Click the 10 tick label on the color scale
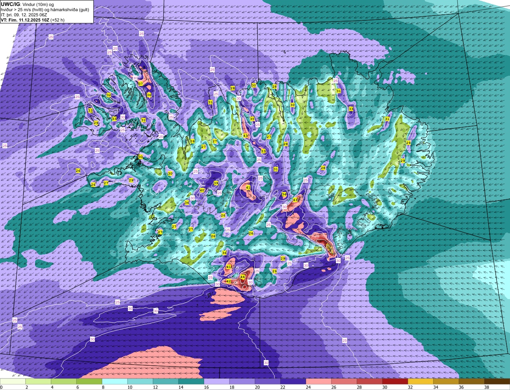The width and height of the screenshot is (510, 390). point(130,387)
